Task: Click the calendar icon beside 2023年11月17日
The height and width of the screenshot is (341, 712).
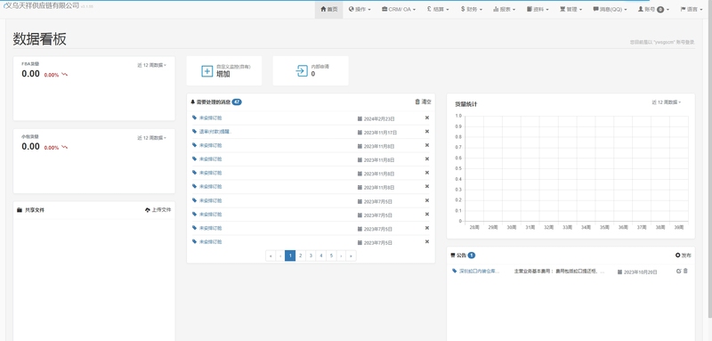Action: click(360, 133)
